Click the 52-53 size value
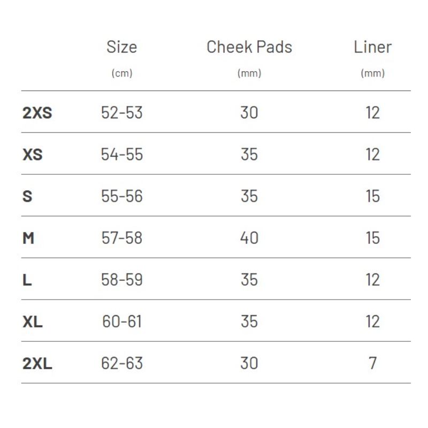The width and height of the screenshot is (428, 428). pyautogui.click(x=122, y=112)
